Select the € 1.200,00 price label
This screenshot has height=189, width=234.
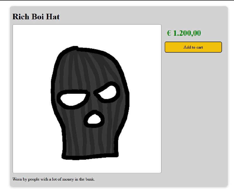pyautogui.click(x=184, y=33)
